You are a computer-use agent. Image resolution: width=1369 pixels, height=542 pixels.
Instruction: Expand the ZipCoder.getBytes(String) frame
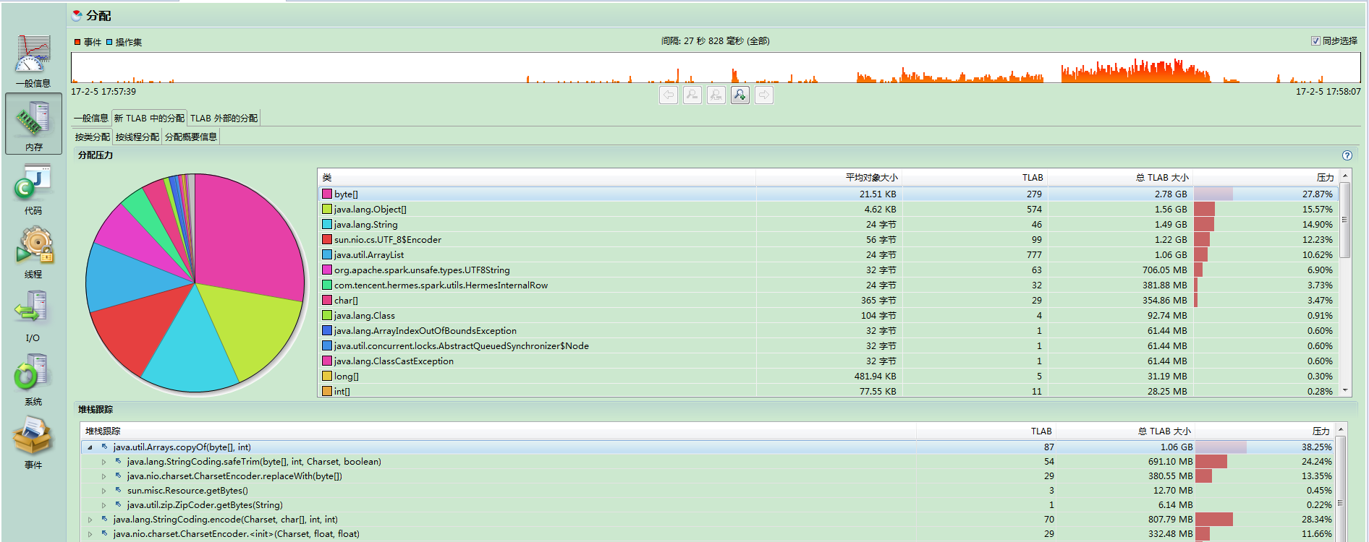coord(103,505)
